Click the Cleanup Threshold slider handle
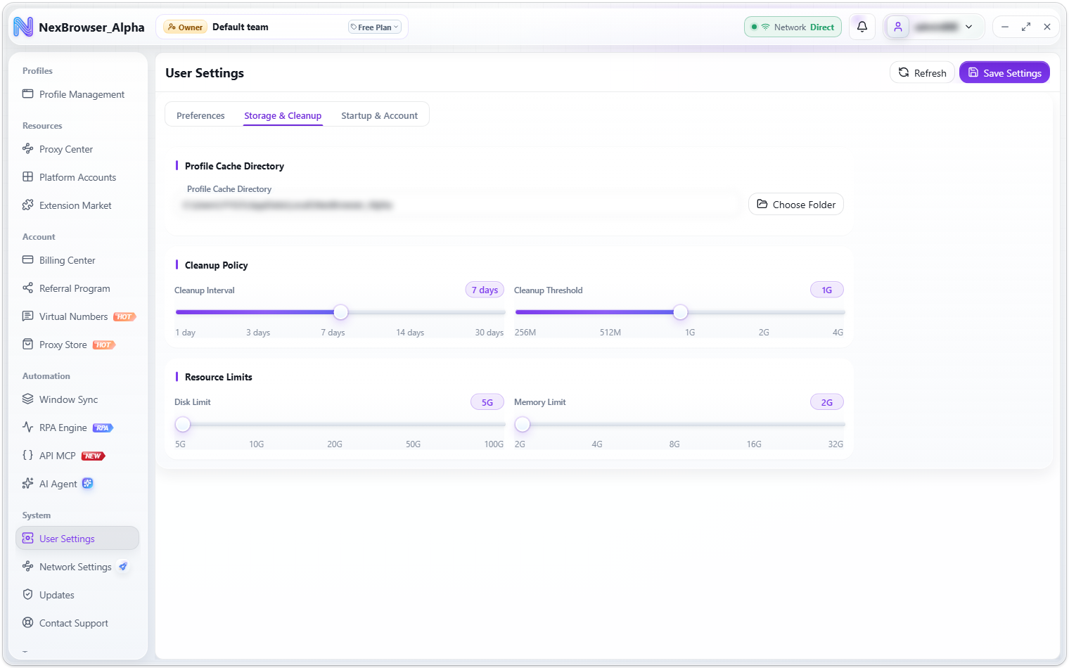Image resolution: width=1069 pixels, height=668 pixels. point(680,312)
